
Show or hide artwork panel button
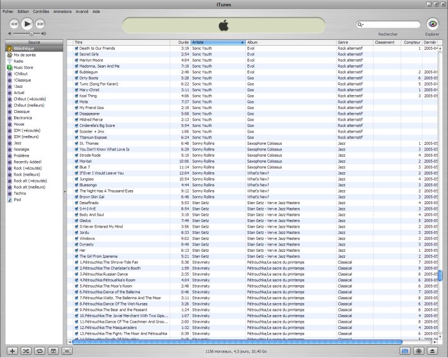point(53,351)
